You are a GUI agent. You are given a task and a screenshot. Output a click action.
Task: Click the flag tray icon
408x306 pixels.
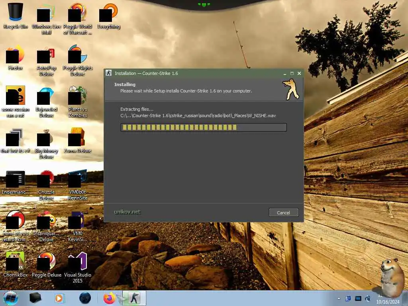click(348, 298)
